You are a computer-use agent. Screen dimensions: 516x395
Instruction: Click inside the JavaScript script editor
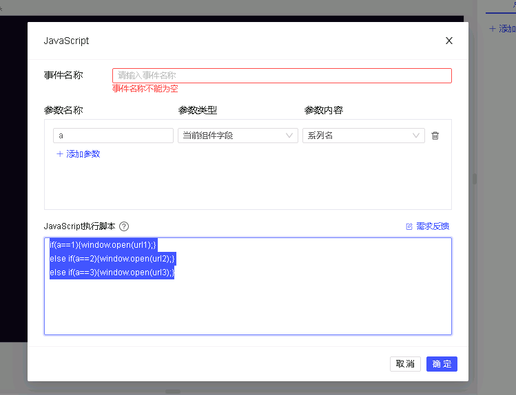[248, 286]
